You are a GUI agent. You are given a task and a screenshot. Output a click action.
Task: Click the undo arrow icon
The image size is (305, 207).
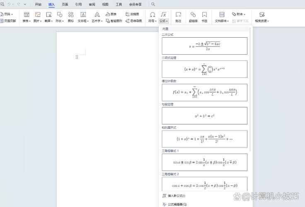pos(9,4)
